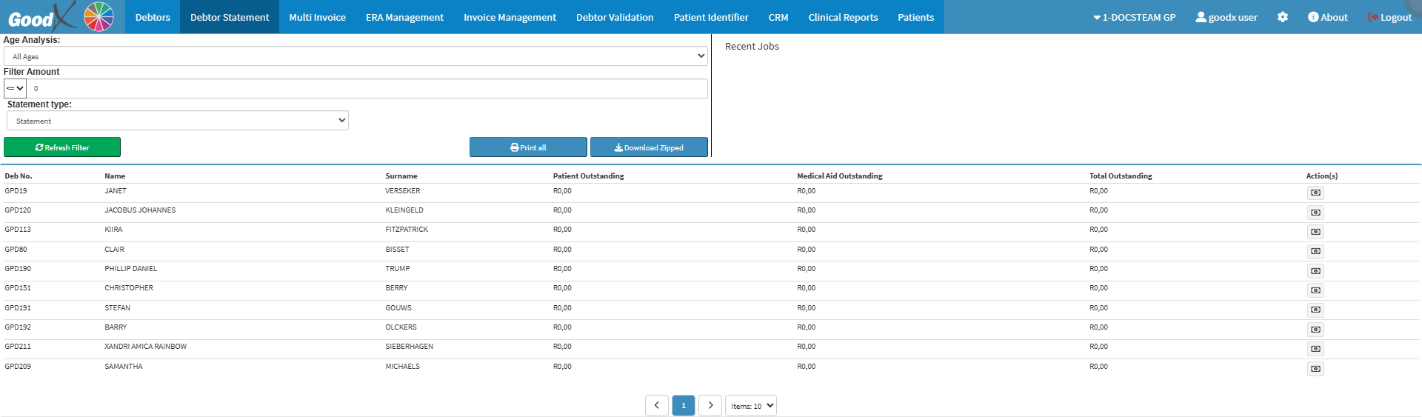View statement icon for Stefan Gouws

pos(1315,310)
